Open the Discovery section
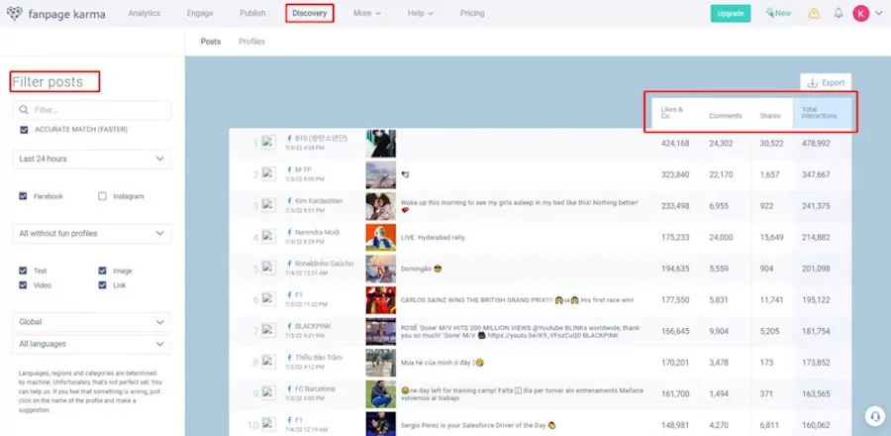Image resolution: width=891 pixels, height=436 pixels. pos(310,13)
